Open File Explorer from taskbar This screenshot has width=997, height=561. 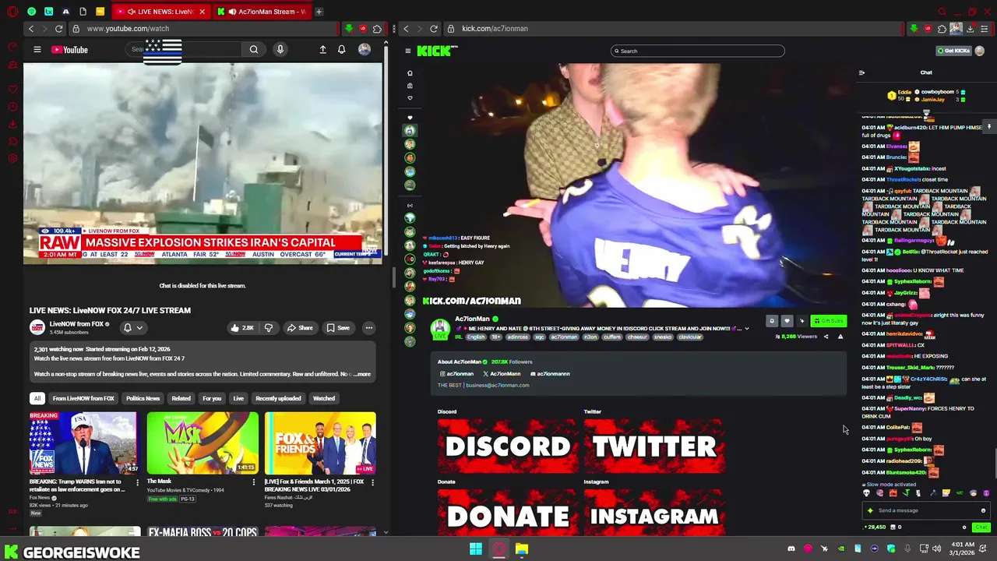[x=522, y=549]
